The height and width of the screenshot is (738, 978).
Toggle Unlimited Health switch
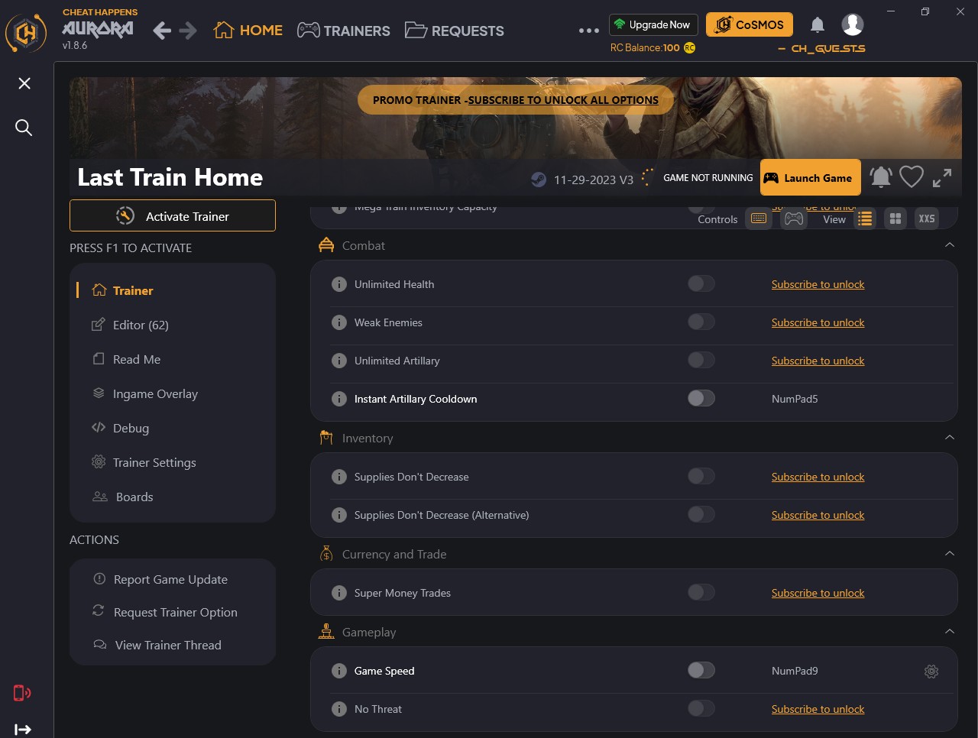(701, 283)
